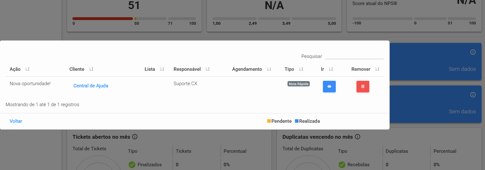This screenshot has width=485, height=170.
Task: Click the Recebidas row label
Action: (358, 165)
